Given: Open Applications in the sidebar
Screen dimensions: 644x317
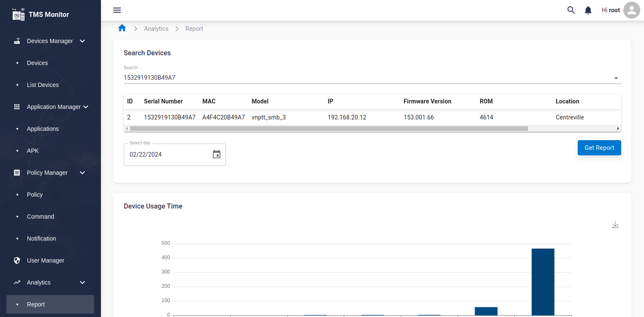Looking at the screenshot, I should [x=50, y=129].
